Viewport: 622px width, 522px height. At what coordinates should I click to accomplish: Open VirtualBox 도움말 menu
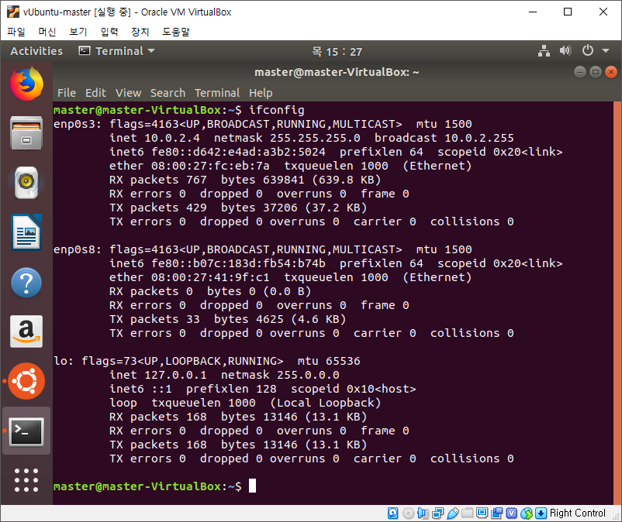point(176,32)
